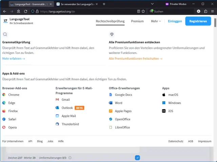The image size is (217, 162).
Task: Click the diamond premium icon
Action: 112,34
